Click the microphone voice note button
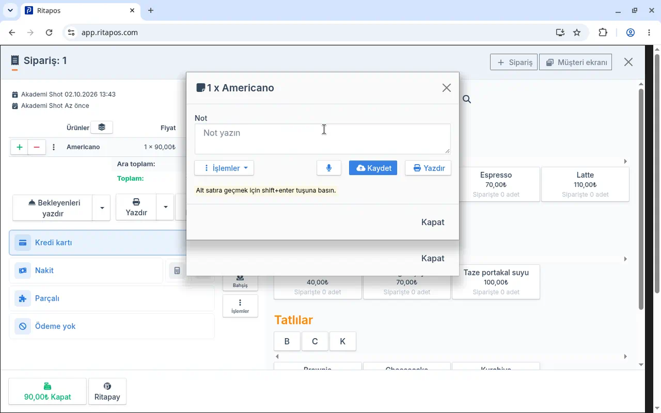The width and height of the screenshot is (661, 413). (x=329, y=168)
